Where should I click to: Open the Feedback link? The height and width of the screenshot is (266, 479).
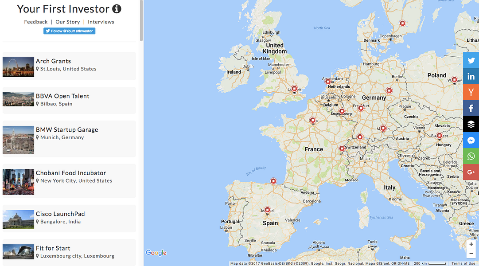click(36, 22)
